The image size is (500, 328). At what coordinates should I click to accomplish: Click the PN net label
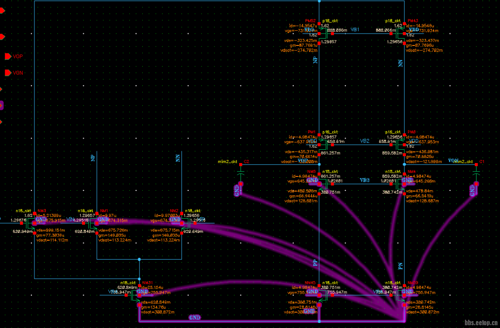click(x=400, y=265)
